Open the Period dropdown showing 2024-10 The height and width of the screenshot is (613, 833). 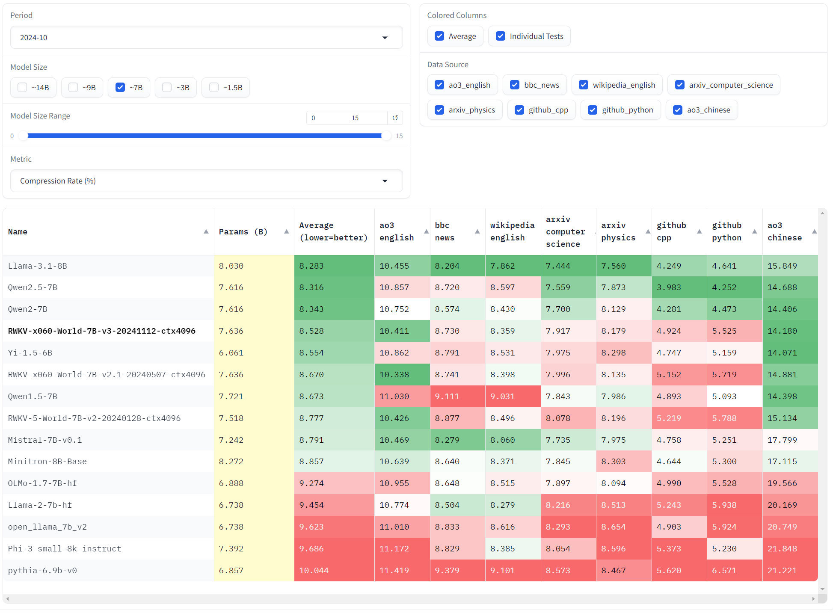pos(206,38)
